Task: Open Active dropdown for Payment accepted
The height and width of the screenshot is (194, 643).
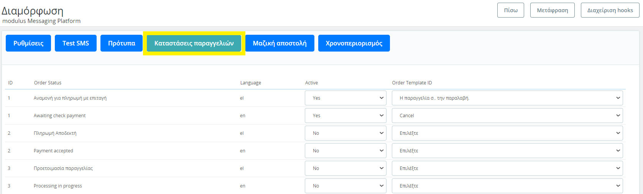Action: coord(345,151)
